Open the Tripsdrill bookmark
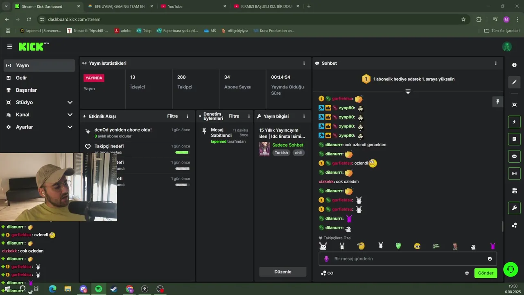Screen dimensions: 524x295 (87, 31)
